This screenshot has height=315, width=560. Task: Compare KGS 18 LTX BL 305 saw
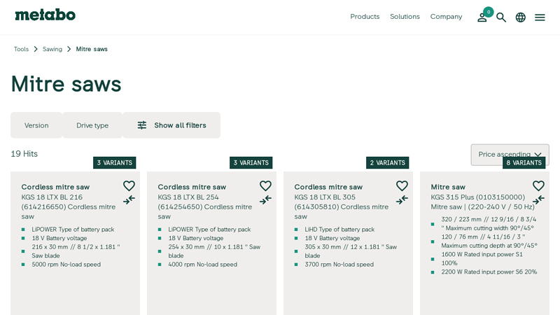pyautogui.click(x=402, y=199)
